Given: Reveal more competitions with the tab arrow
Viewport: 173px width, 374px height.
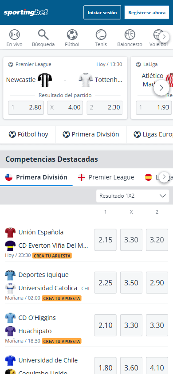Looking at the screenshot, I should [x=164, y=177].
